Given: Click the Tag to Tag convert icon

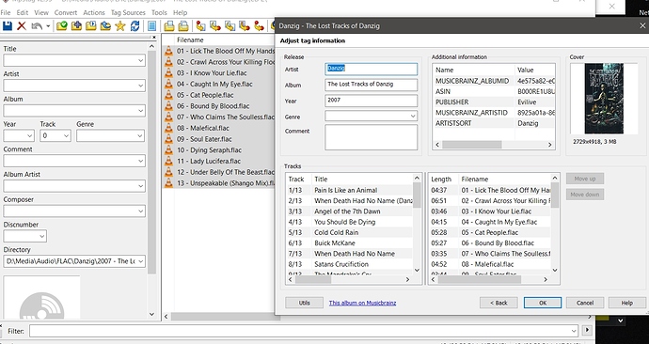Looking at the screenshot, I should pos(259,26).
